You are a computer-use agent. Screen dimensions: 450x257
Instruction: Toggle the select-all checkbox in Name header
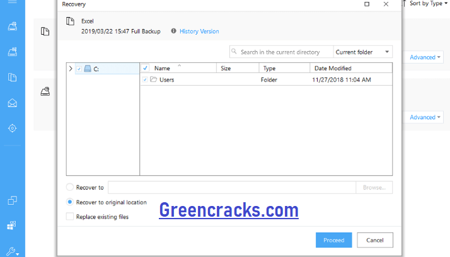(145, 68)
